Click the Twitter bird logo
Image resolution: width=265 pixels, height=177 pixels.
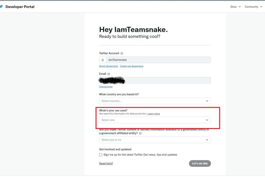(x=1, y=6)
